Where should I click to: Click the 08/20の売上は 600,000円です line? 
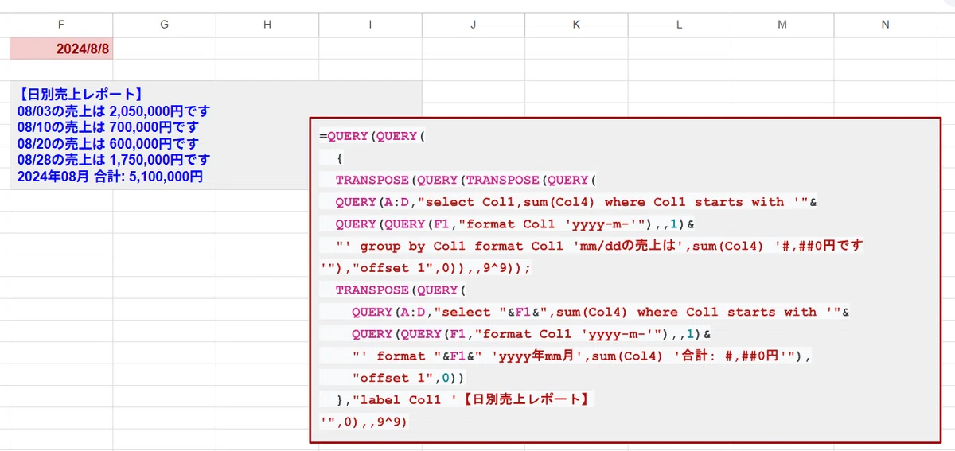tap(107, 144)
